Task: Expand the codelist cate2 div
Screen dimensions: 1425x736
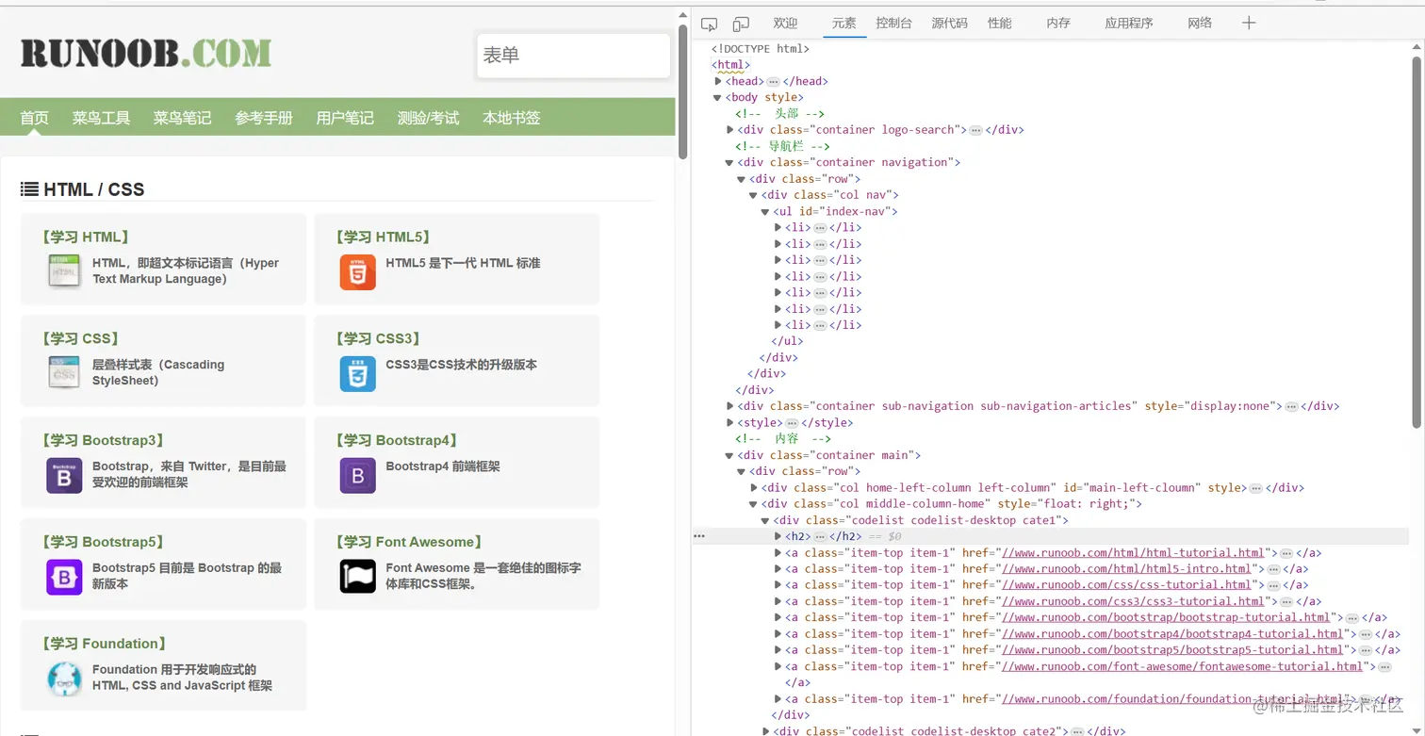Action: pyautogui.click(x=766, y=731)
